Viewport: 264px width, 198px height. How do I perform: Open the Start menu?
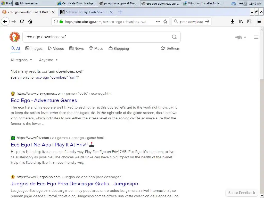(6, 3)
